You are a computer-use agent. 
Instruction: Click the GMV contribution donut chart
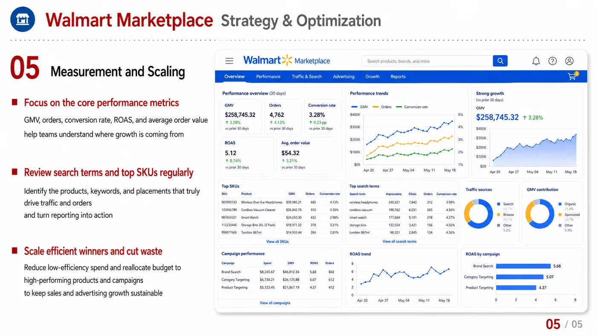[x=540, y=214]
